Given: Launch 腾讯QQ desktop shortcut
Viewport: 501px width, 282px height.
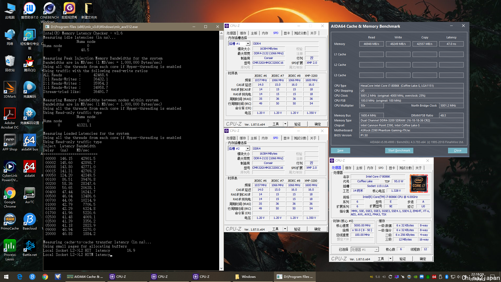Looking at the screenshot, I should [29, 63].
